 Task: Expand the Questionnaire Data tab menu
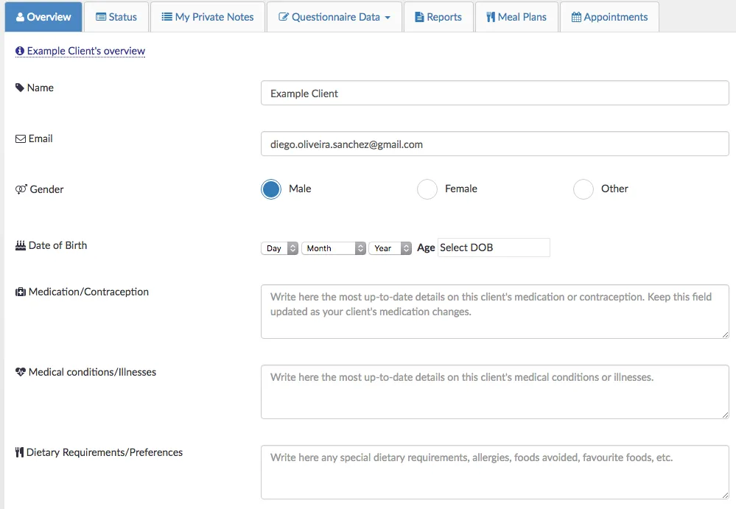(334, 17)
